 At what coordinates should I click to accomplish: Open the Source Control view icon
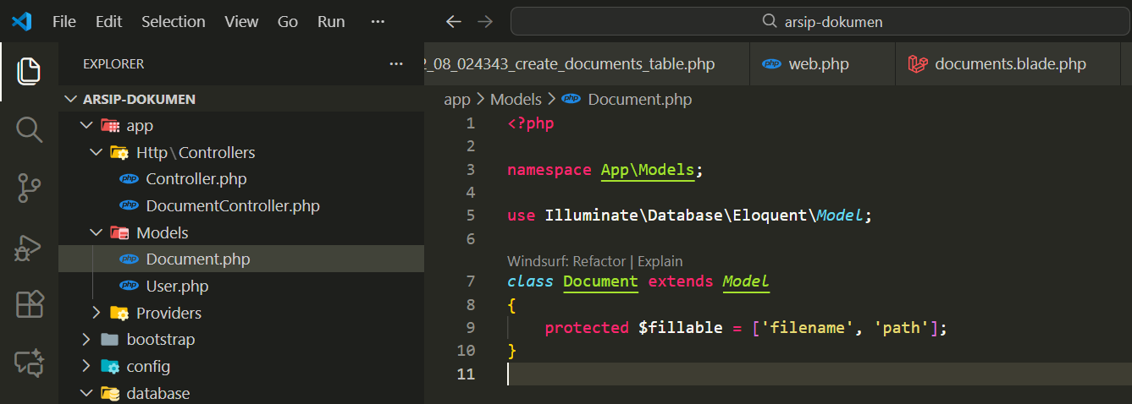29,188
